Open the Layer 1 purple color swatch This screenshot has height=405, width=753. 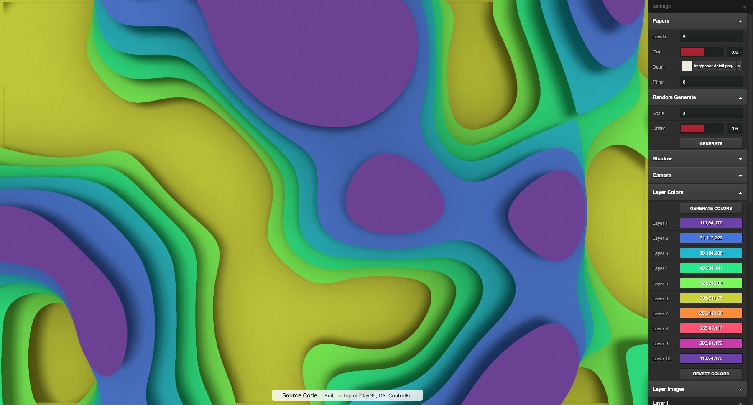(711, 223)
